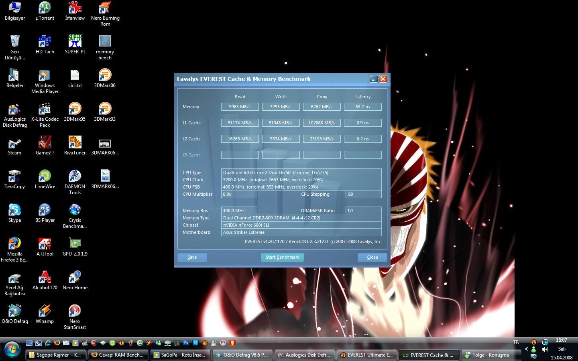Click Internet Explorer in Quick Launch
This screenshot has height=361, width=578.
(x=48, y=343)
